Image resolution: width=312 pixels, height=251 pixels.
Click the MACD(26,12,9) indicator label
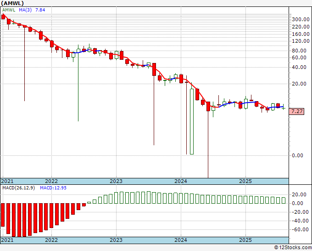18,188
